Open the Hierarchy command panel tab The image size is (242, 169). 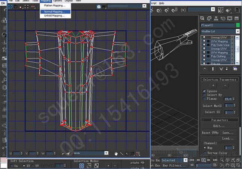[x=216, y=18]
